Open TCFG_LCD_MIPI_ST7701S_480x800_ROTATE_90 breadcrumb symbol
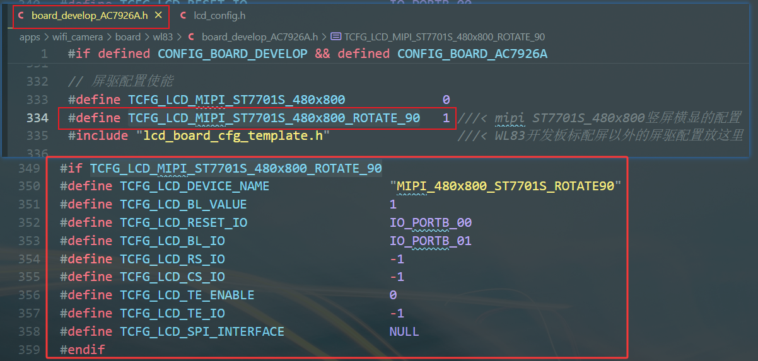 pyautogui.click(x=445, y=37)
